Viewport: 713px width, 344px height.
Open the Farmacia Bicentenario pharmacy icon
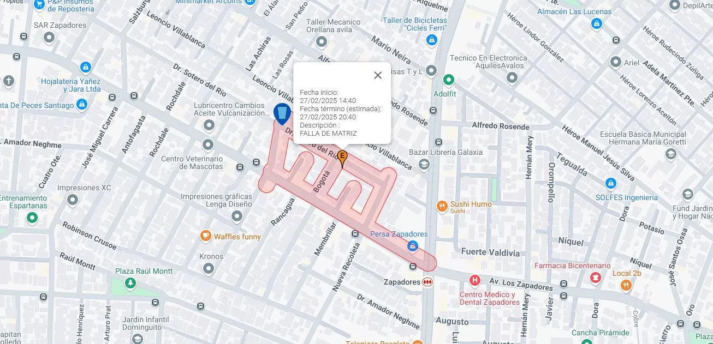point(595,278)
